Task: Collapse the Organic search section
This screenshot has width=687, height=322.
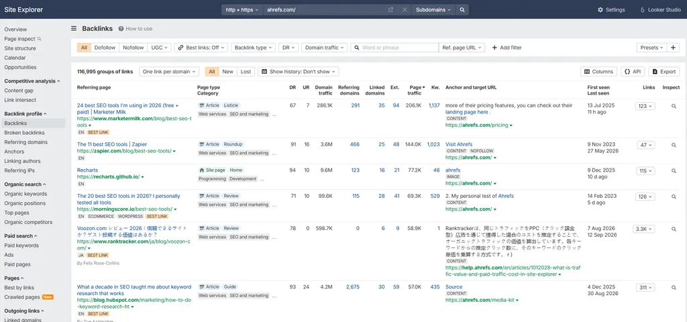Action: pyautogui.click(x=25, y=184)
